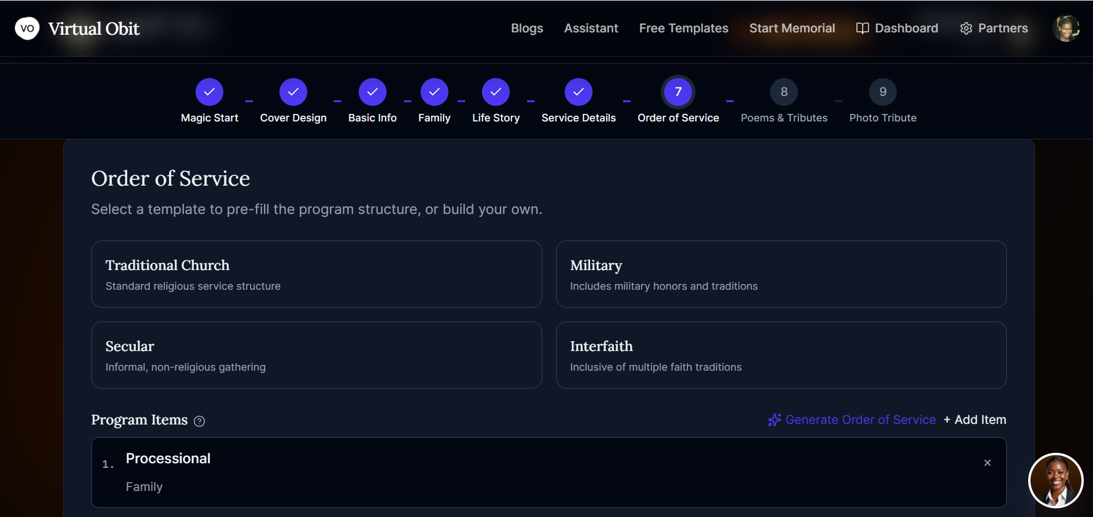Open the user profile avatar menu
This screenshot has width=1093, height=517.
tap(1066, 28)
